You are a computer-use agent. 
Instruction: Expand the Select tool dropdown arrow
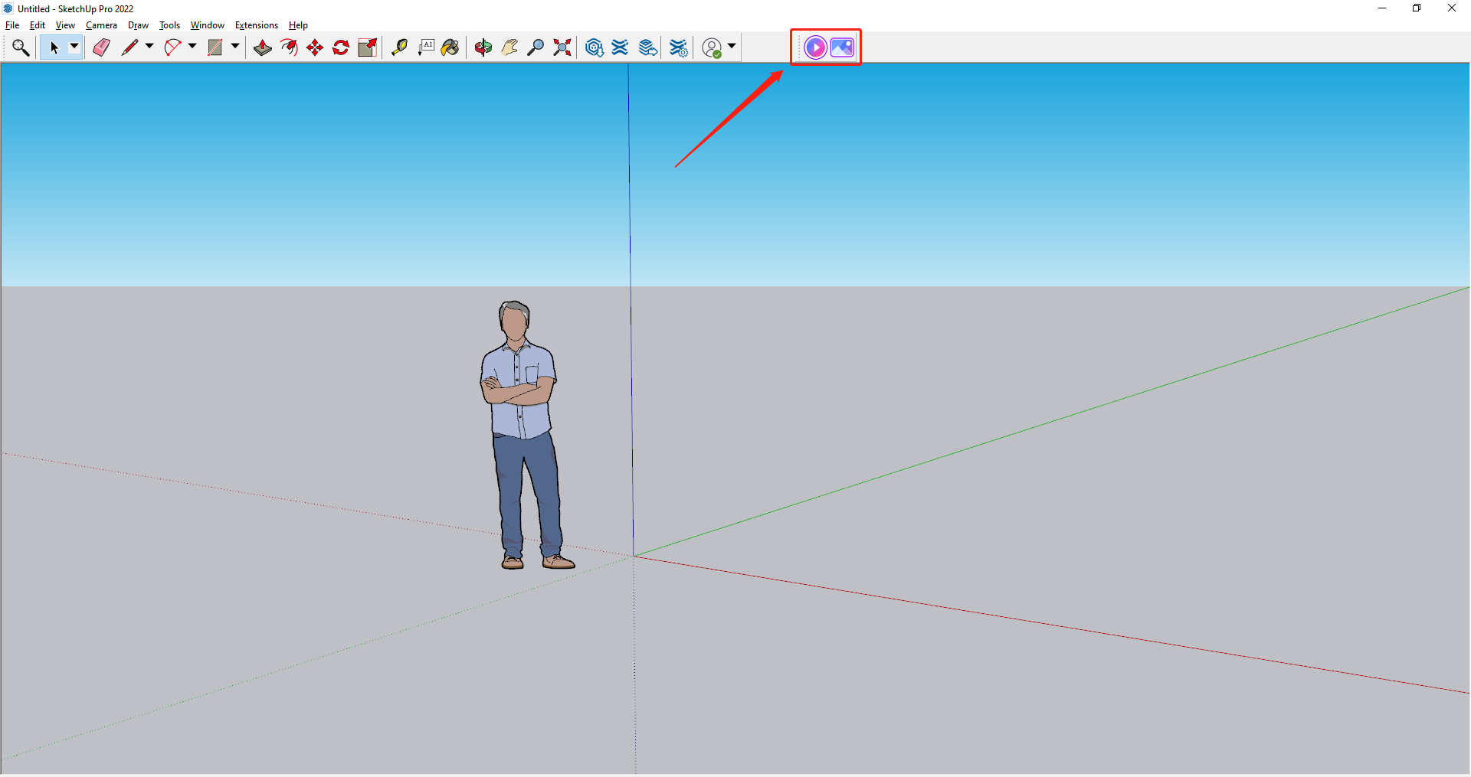click(74, 47)
